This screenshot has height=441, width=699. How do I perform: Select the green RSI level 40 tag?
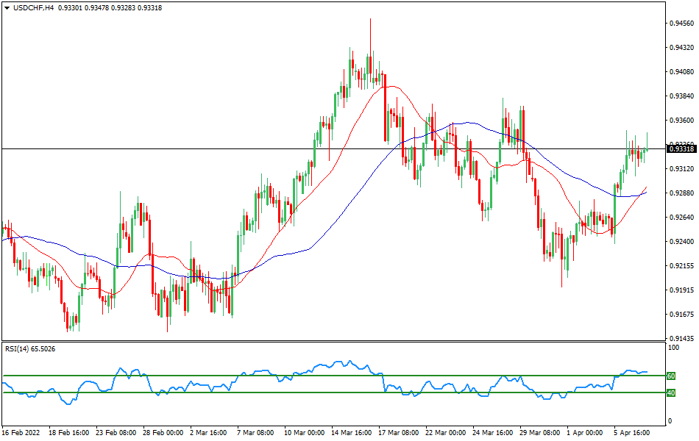670,392
